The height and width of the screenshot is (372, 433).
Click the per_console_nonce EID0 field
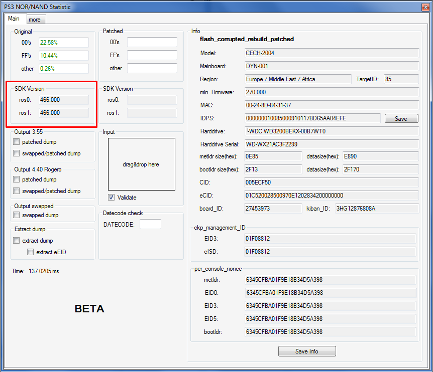pos(331,293)
